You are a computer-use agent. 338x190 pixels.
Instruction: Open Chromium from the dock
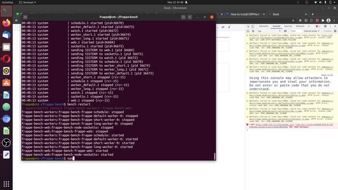pyautogui.click(x=6, y=119)
